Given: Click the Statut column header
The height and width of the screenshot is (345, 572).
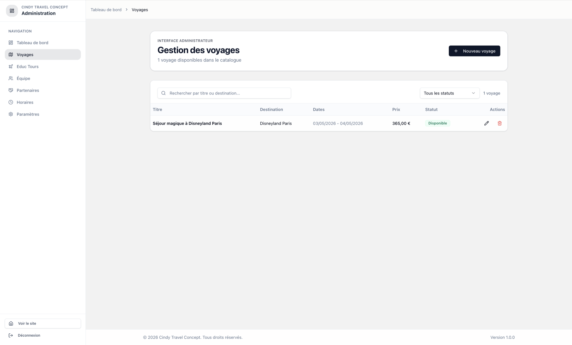Looking at the screenshot, I should coord(431,109).
